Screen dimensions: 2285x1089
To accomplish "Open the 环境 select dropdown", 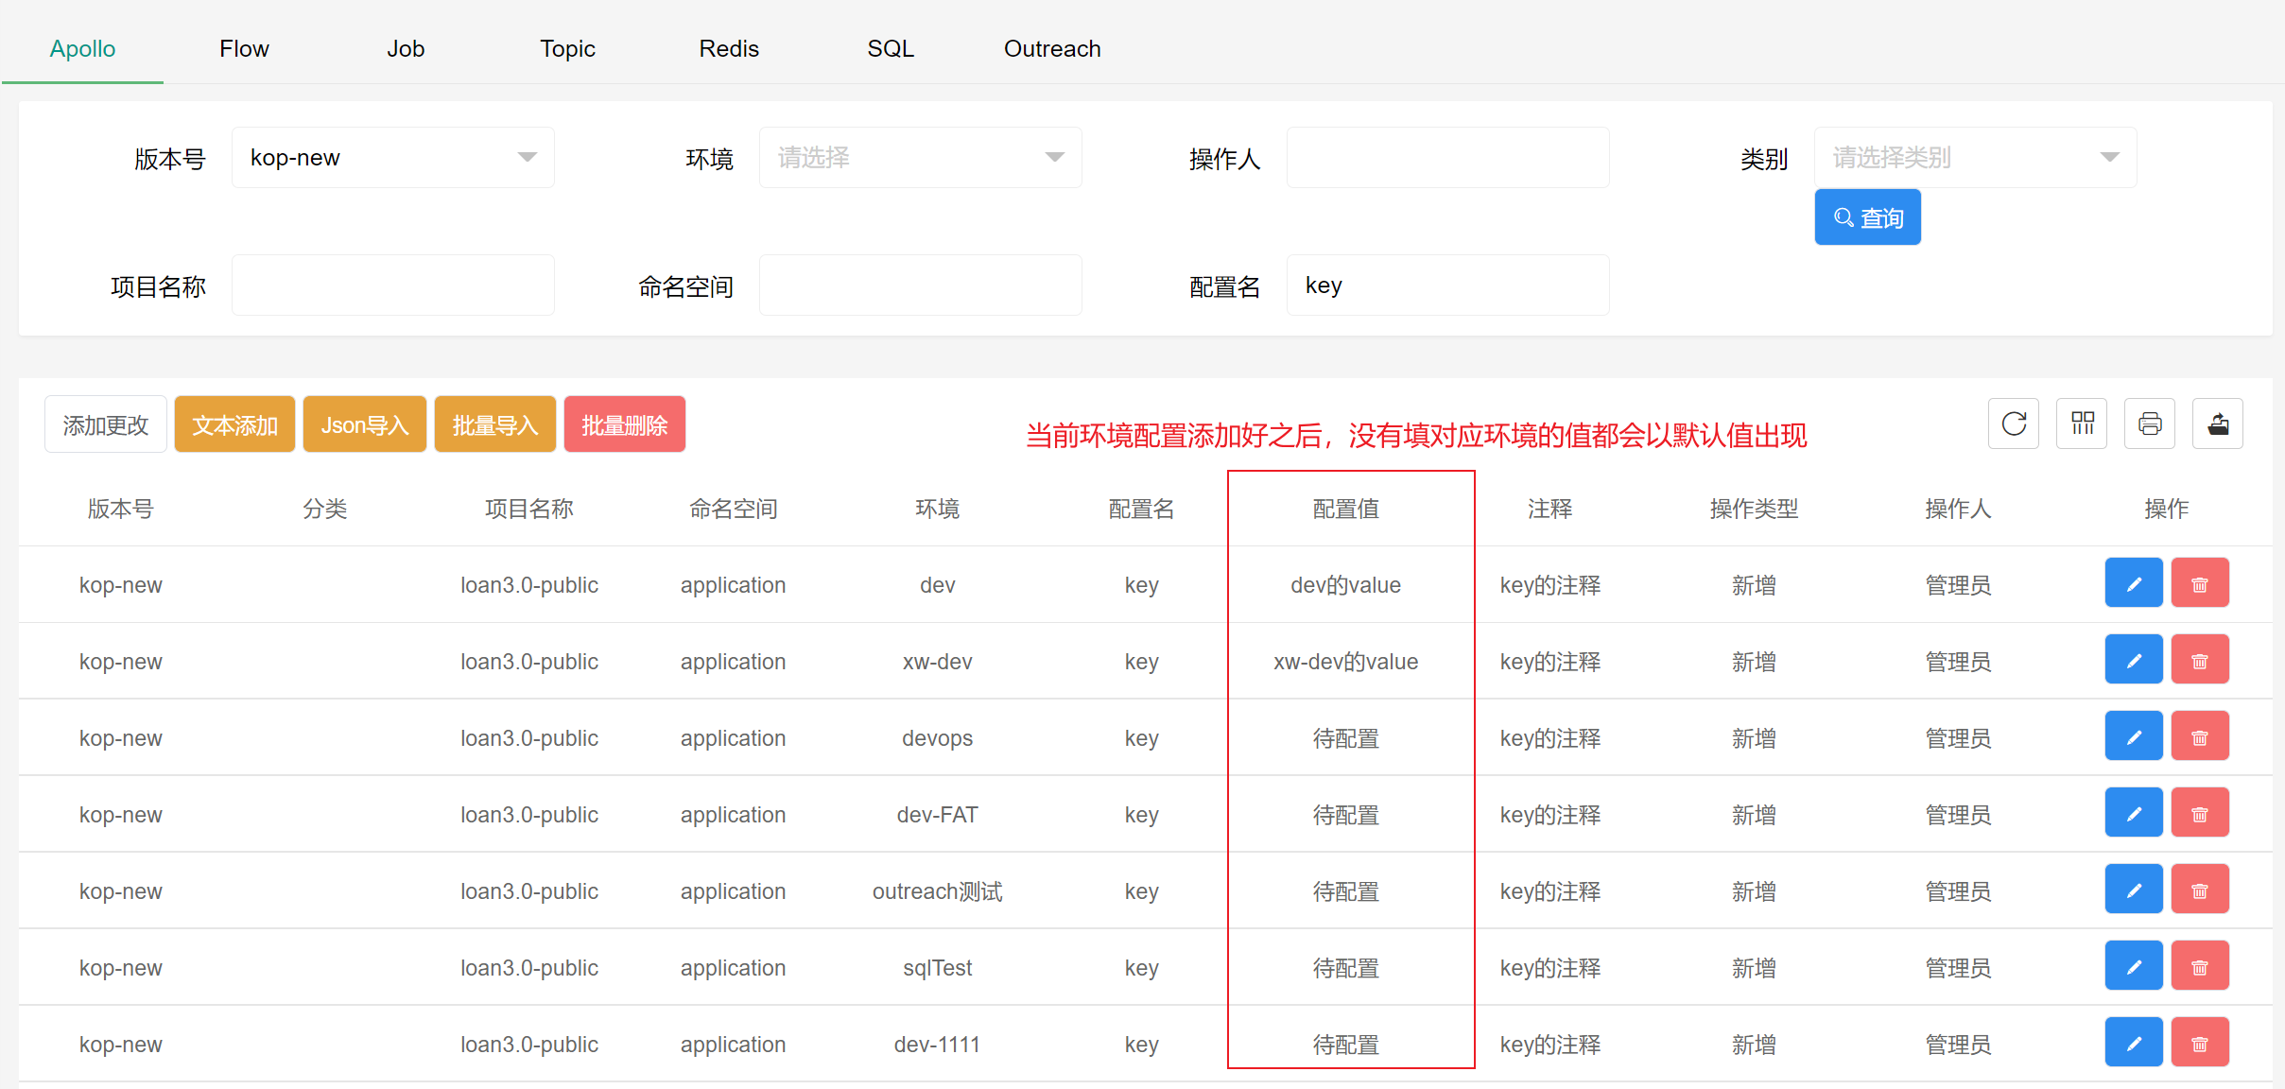I will click(920, 158).
